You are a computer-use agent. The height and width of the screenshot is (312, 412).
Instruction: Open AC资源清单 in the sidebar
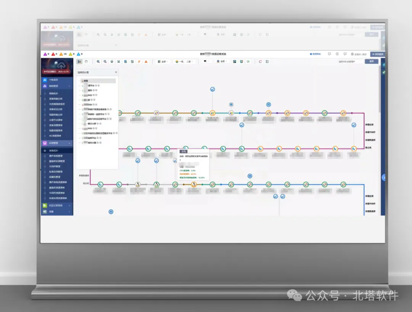55,136
